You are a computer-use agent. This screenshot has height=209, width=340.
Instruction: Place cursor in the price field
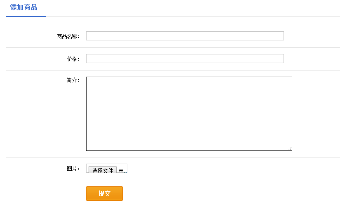click(x=185, y=59)
